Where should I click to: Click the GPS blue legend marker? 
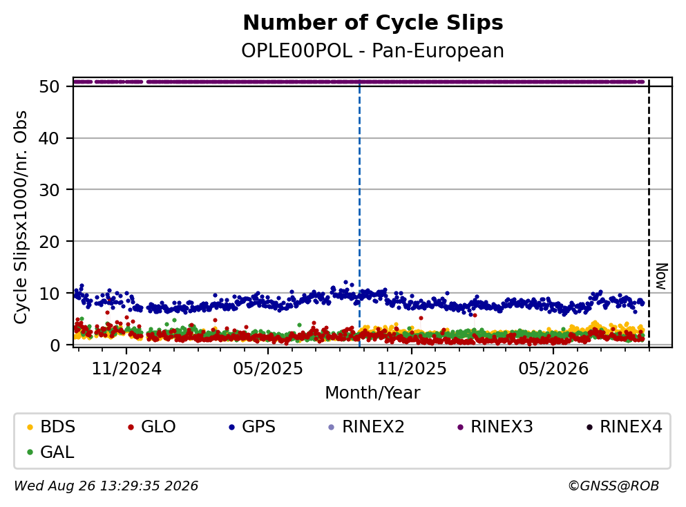click(x=231, y=427)
